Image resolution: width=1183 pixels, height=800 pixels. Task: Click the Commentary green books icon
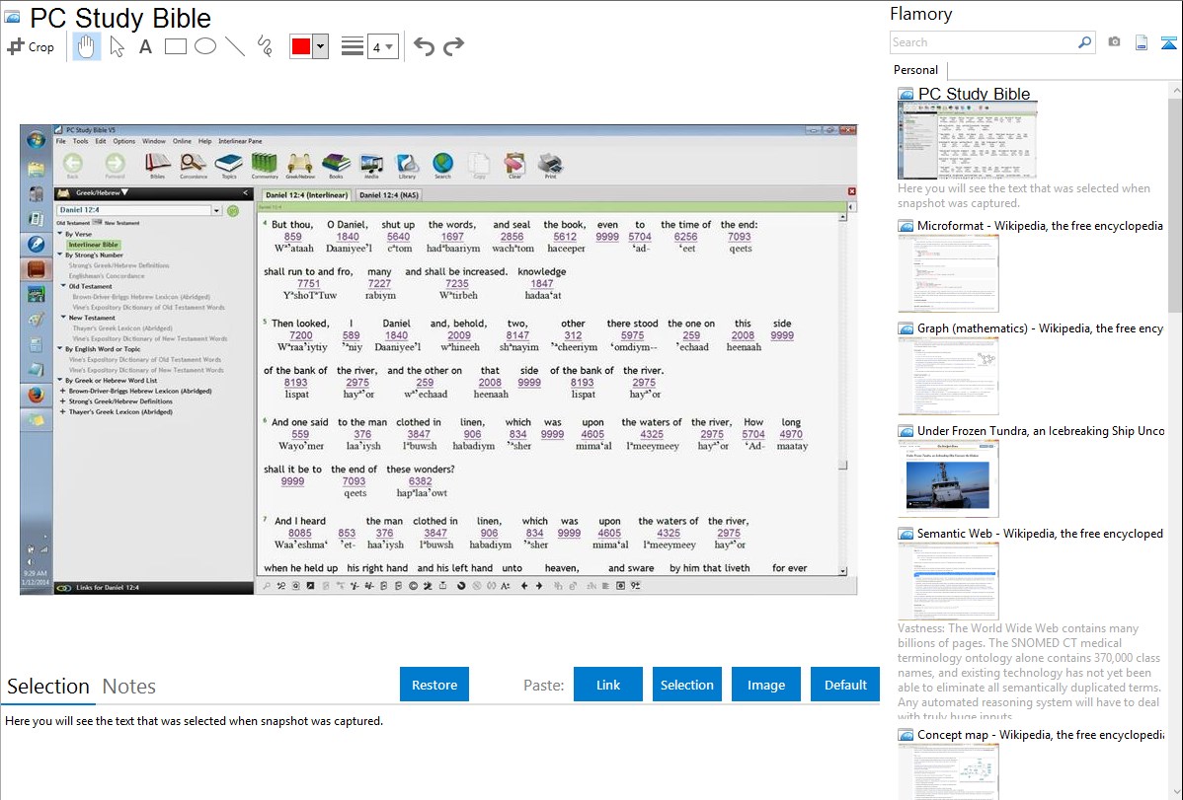[x=265, y=165]
